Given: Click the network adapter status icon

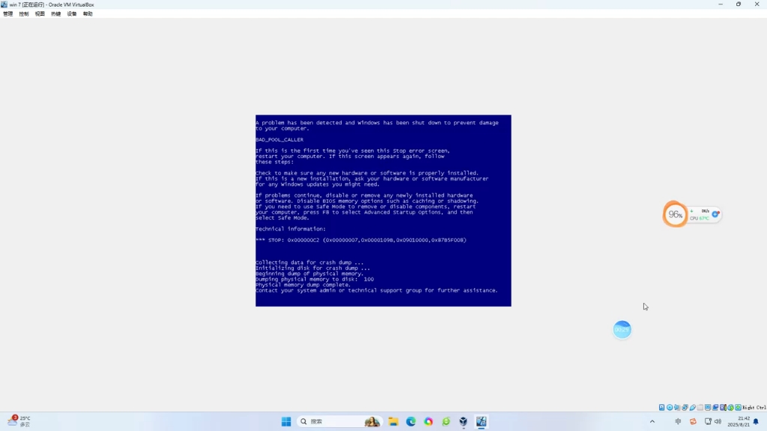Looking at the screenshot, I should pyautogui.click(x=685, y=407).
